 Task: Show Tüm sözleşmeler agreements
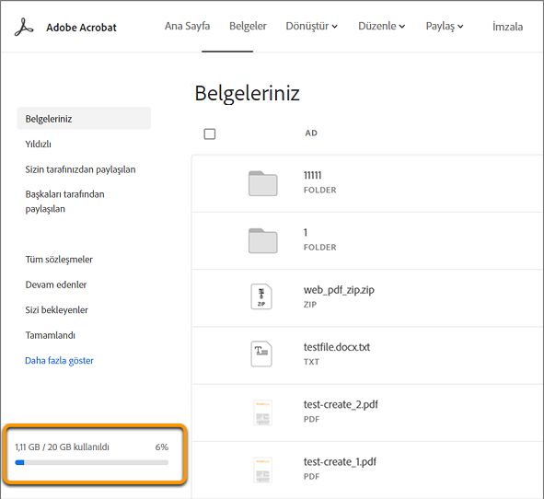click(59, 260)
